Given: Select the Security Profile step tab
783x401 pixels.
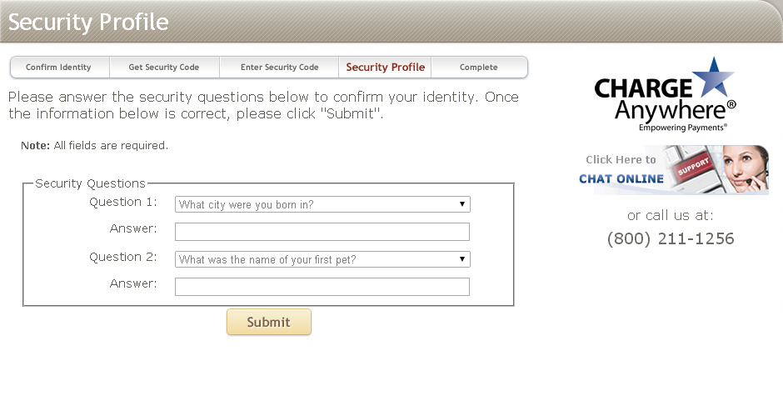Looking at the screenshot, I should coord(385,68).
